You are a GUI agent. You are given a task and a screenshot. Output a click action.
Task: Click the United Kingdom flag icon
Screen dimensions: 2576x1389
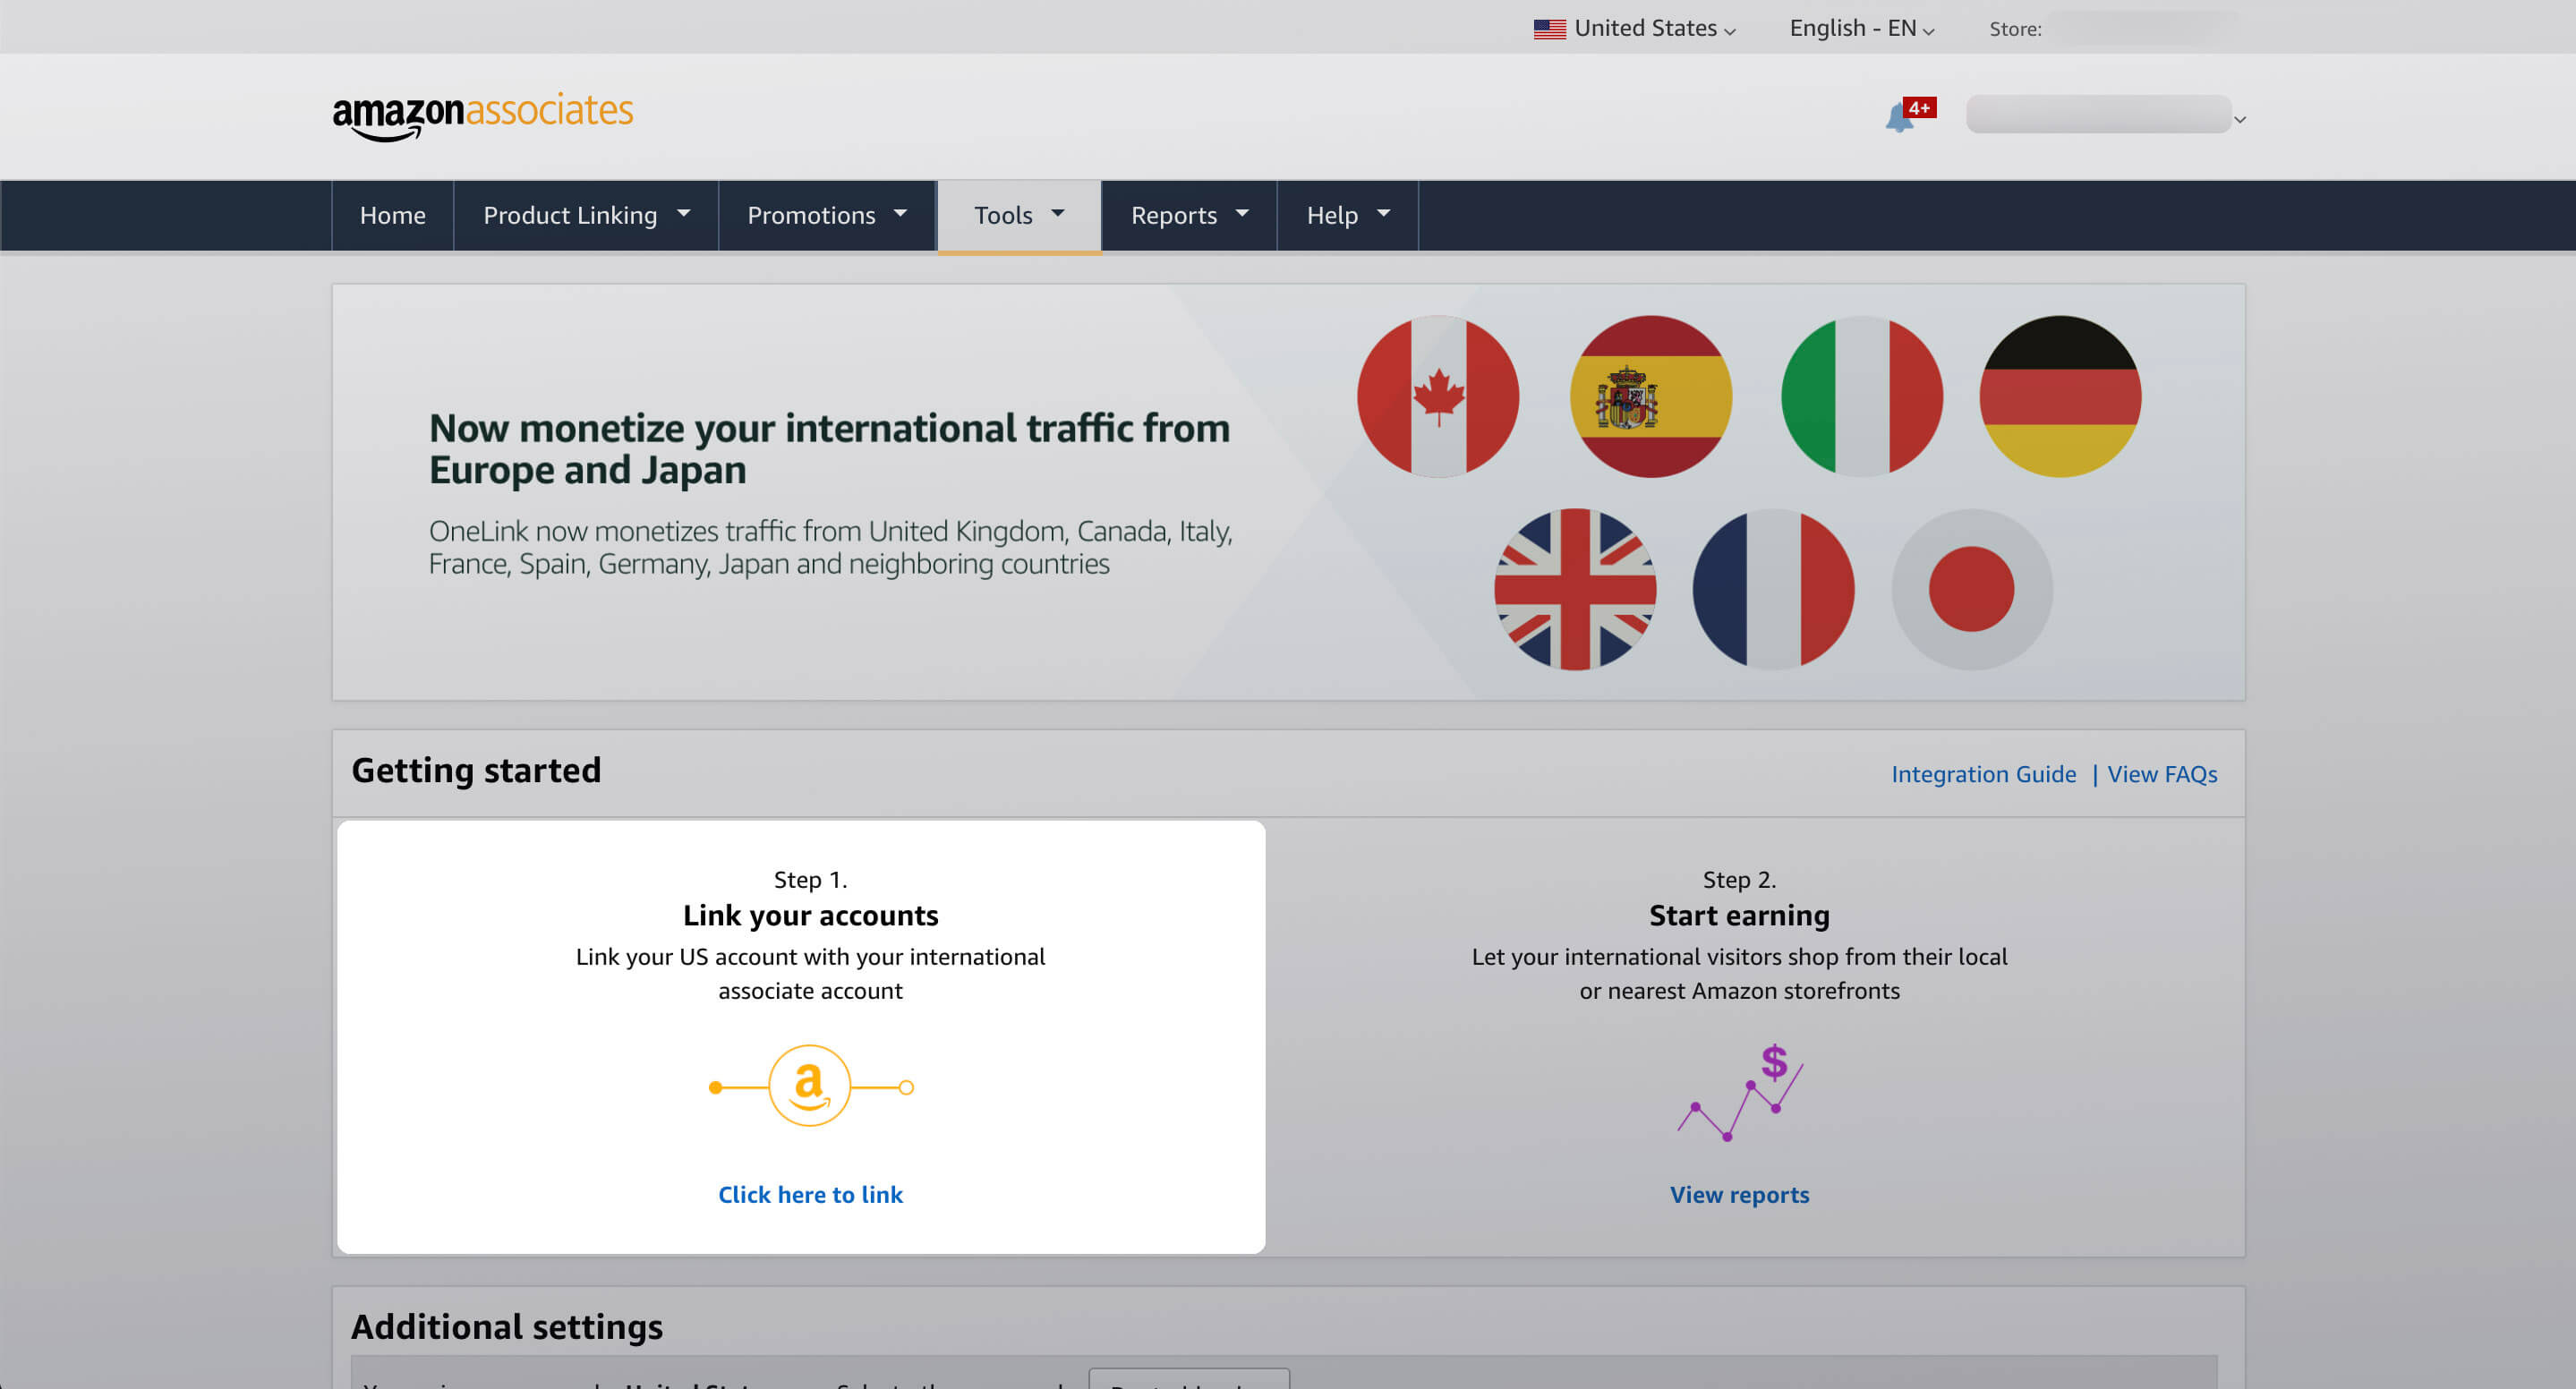click(1575, 588)
